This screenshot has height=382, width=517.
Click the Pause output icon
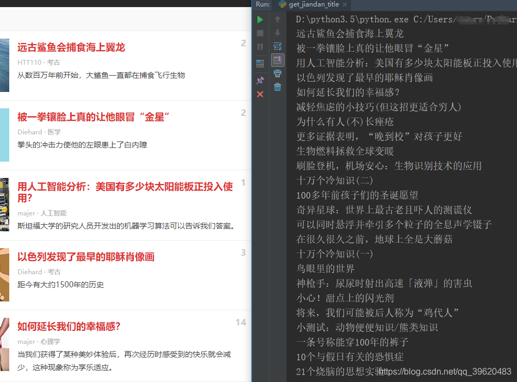coord(260,47)
